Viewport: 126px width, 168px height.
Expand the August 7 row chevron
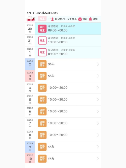coord(98,123)
